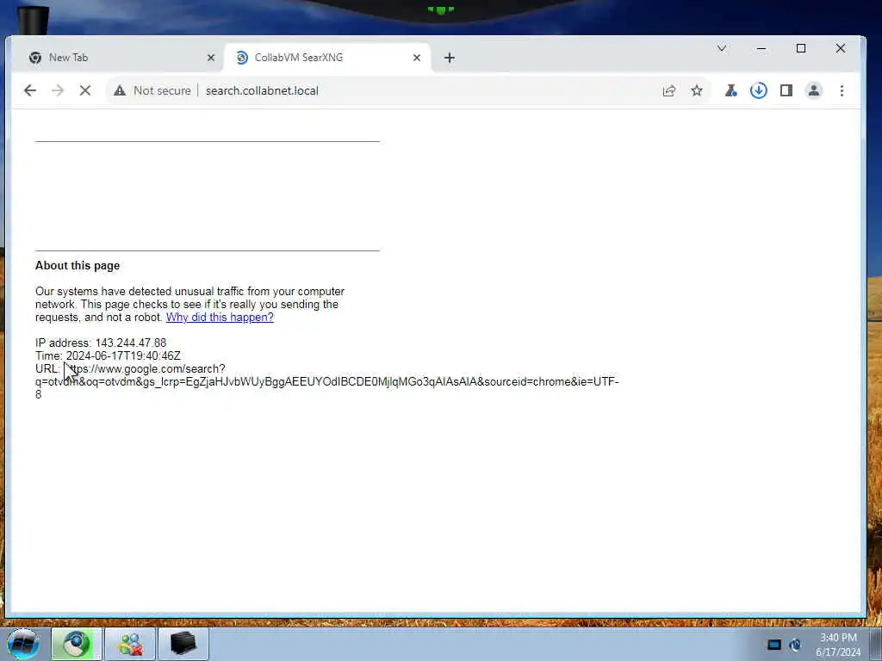Stop loading the page
Viewport: 882px width, 661px height.
tap(85, 90)
